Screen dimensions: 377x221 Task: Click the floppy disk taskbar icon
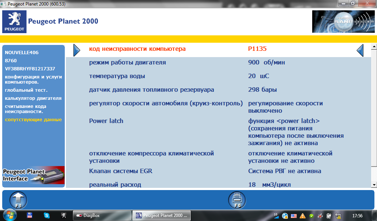coord(30,215)
